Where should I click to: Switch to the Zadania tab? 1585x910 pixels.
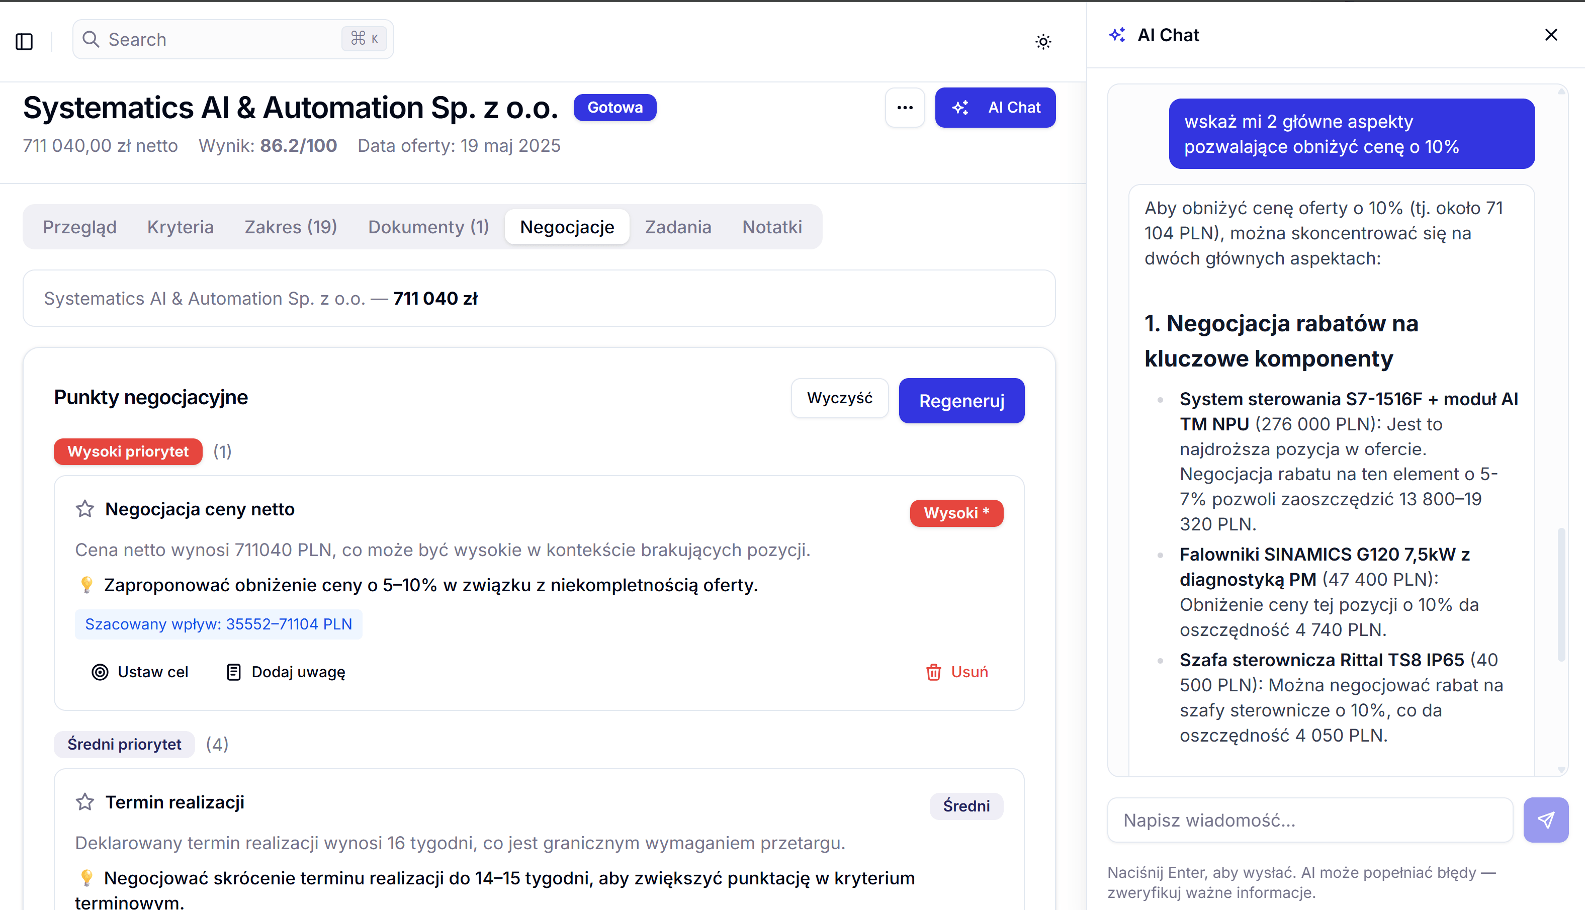point(678,227)
